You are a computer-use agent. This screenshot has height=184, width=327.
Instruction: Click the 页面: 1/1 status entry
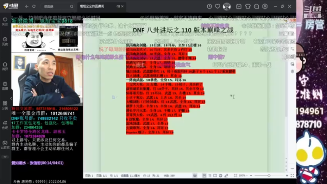[x=101, y=176]
